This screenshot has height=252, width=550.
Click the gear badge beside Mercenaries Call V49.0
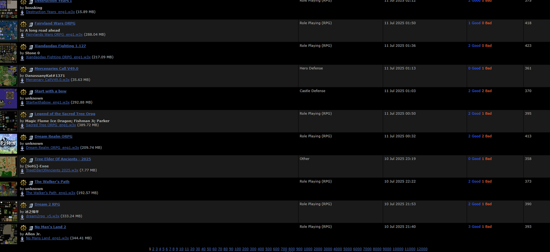(x=23, y=70)
